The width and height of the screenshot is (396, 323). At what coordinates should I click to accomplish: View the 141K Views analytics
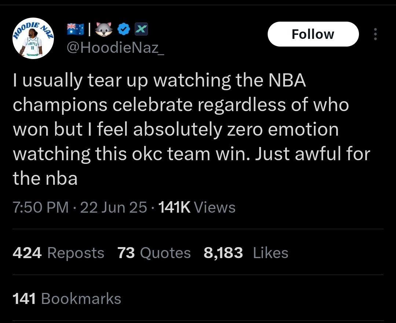(x=197, y=208)
